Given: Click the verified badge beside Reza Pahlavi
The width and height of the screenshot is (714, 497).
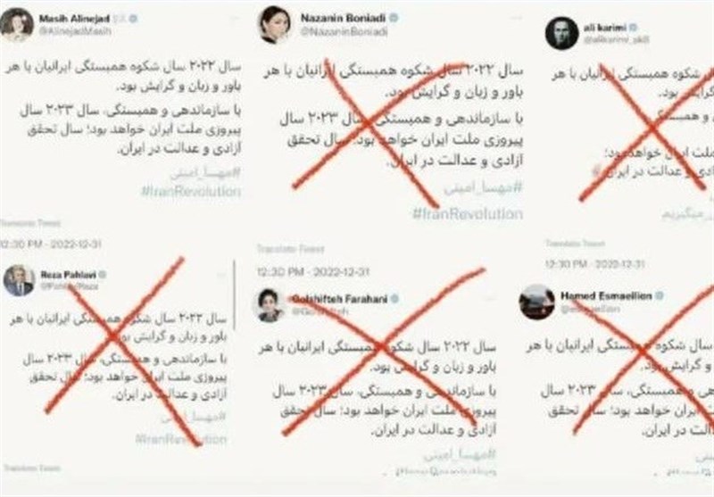Looking at the screenshot, I should point(103,275).
